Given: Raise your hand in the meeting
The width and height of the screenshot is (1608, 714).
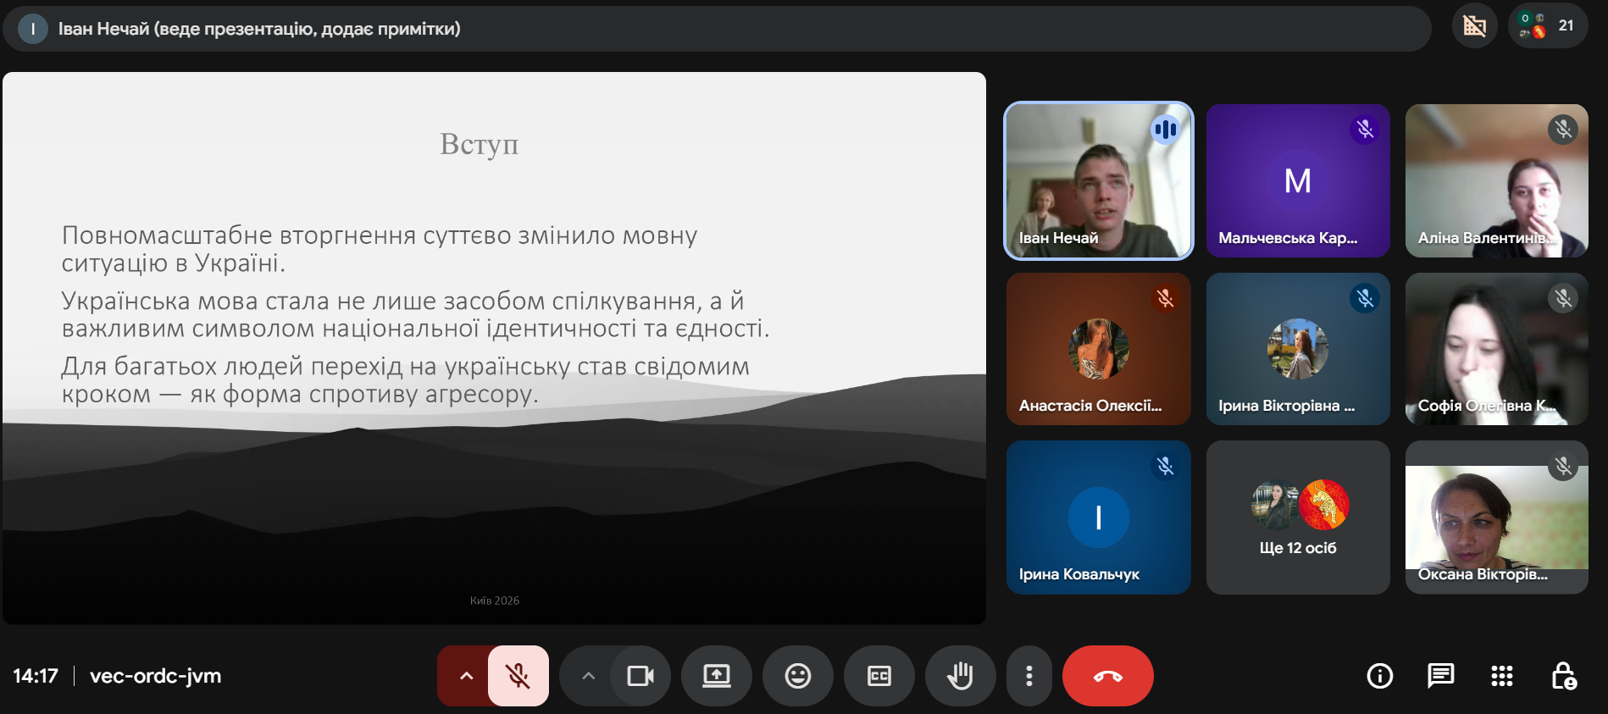Looking at the screenshot, I should point(960,676).
